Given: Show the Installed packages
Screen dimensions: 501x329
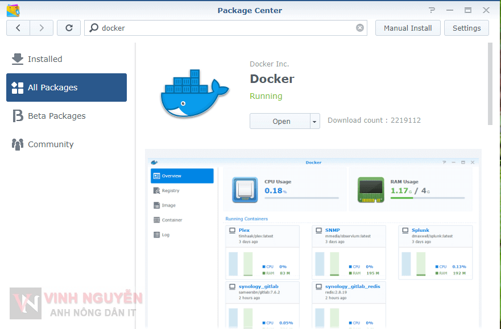Looking at the screenshot, I should point(67,59).
